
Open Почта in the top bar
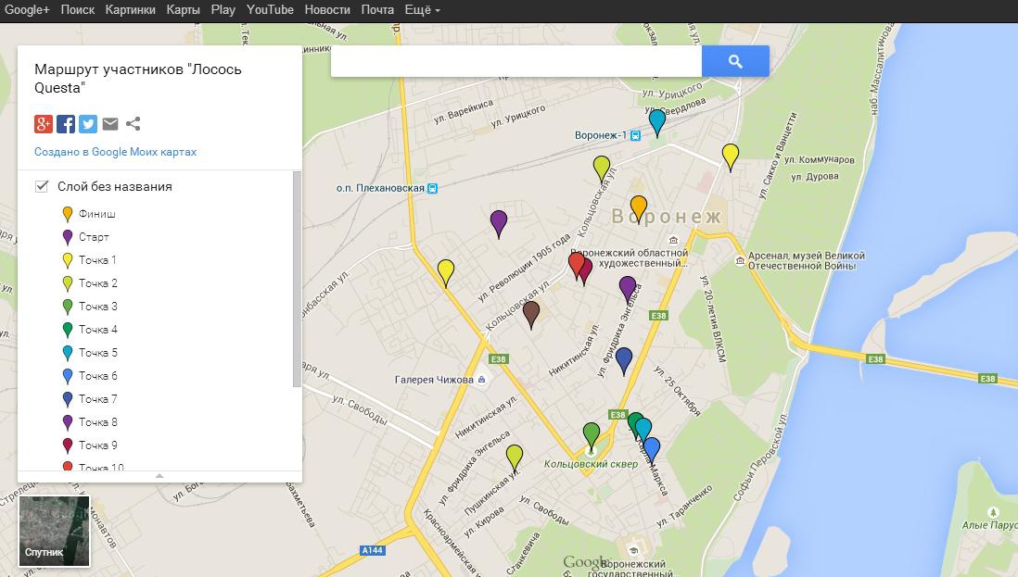click(377, 9)
